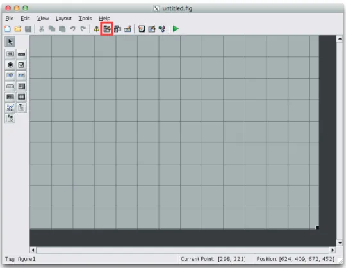
Task: Pick the Push Button component
Action: pos(10,54)
